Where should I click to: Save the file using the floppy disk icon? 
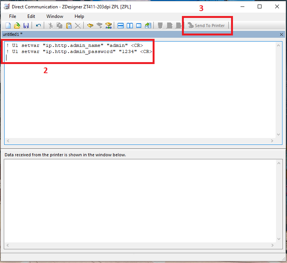26,26
